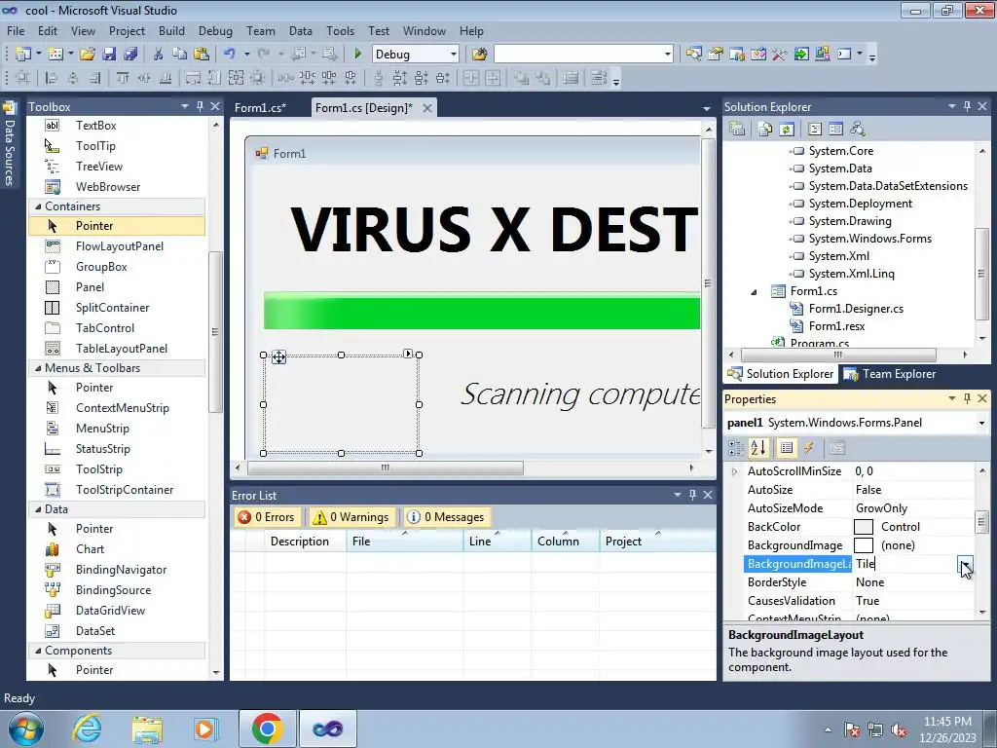Toggle the 0 Warnings filter button
Screen dimensions: 997x748
click(351, 517)
